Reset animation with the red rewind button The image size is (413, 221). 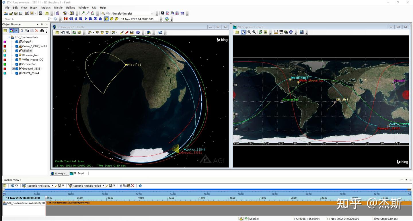point(66,19)
